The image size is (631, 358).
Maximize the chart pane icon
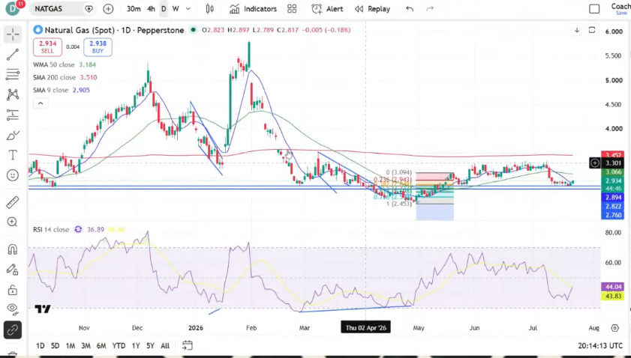[x=591, y=30]
